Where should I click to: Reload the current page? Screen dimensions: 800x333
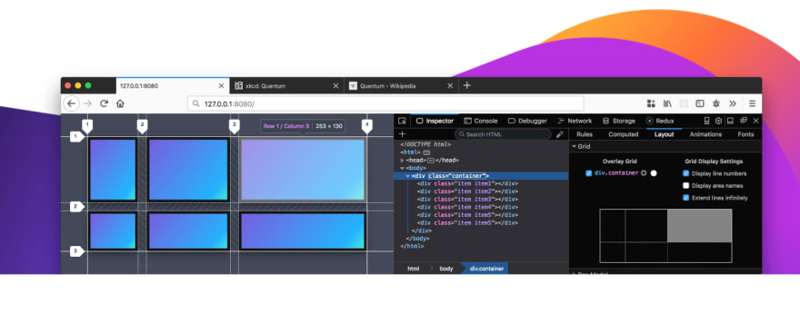click(104, 103)
